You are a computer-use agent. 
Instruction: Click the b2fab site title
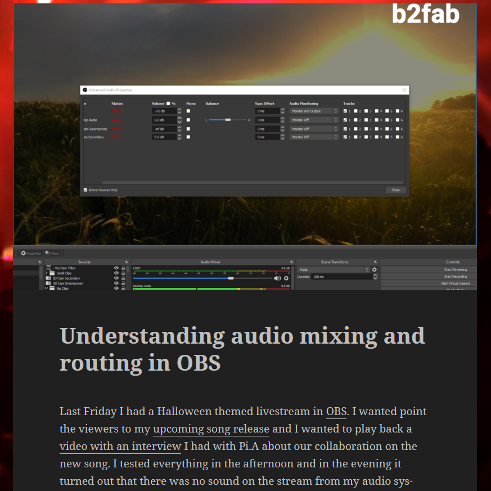pyautogui.click(x=426, y=13)
